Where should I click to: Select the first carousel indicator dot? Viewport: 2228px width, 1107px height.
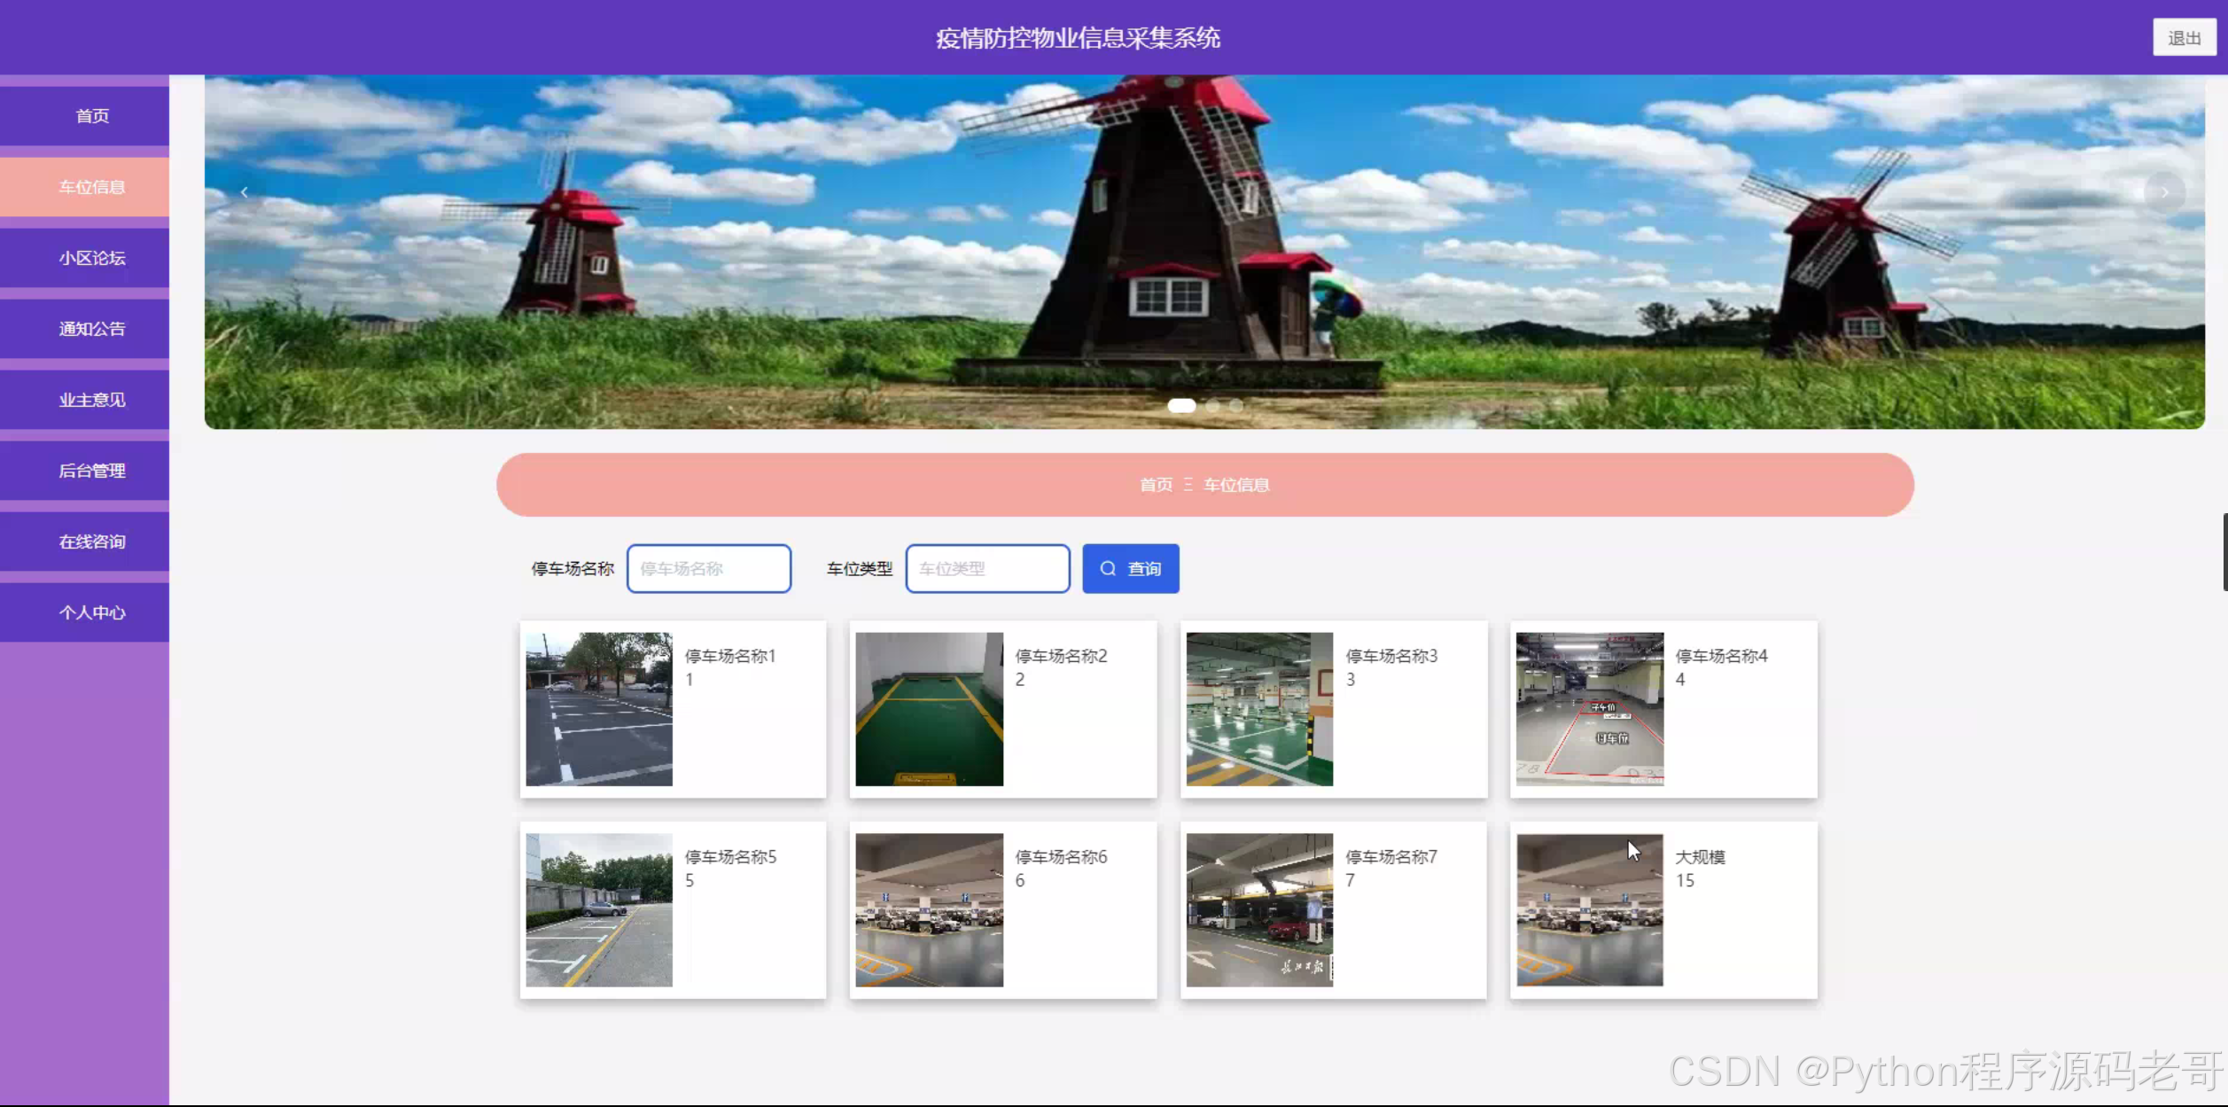(1181, 406)
